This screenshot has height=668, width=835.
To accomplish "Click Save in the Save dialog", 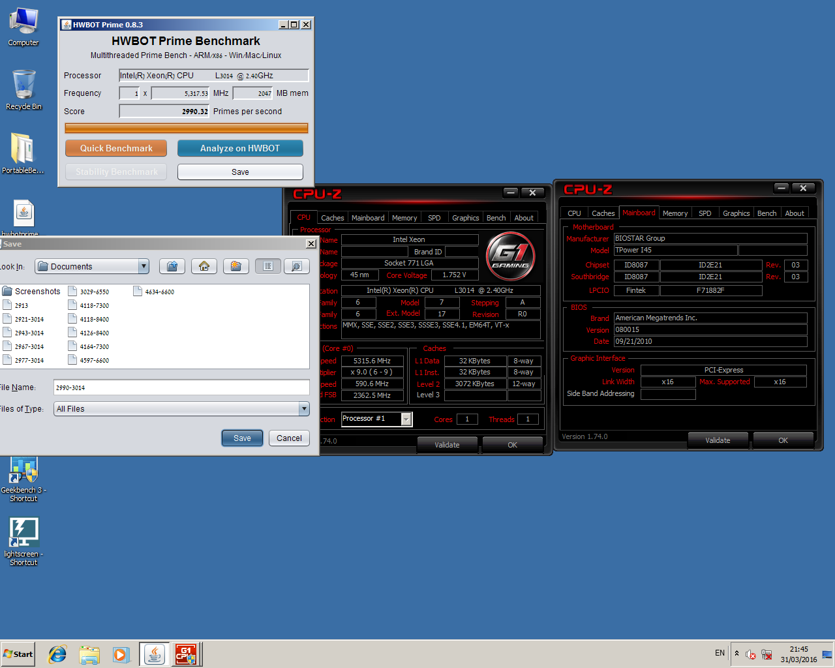I will [242, 438].
